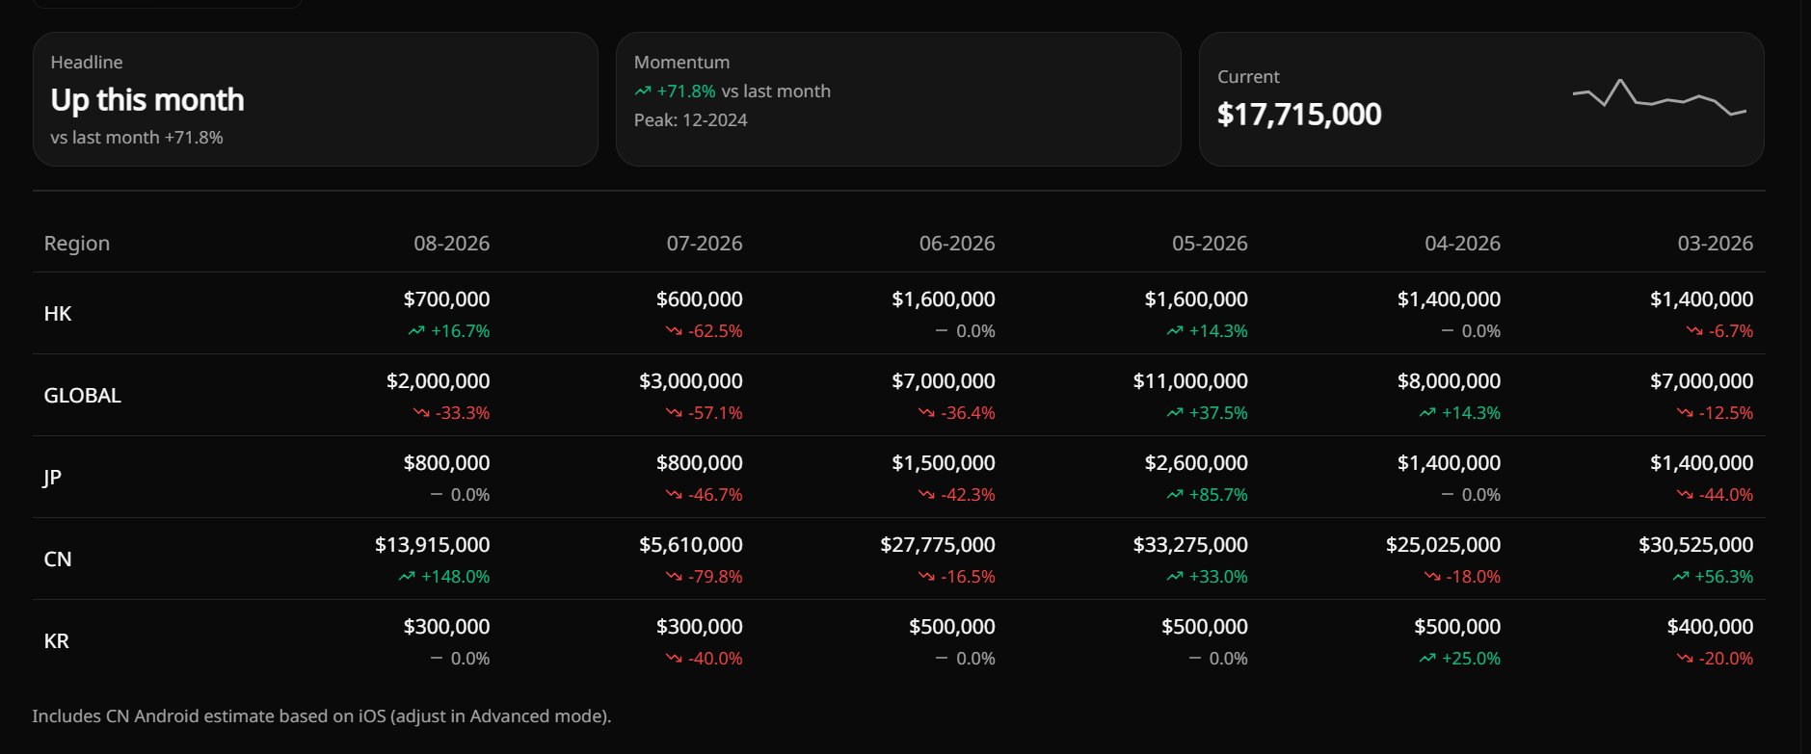The width and height of the screenshot is (1811, 754).
Task: Click the sparkline chart in Current card
Action: [1659, 98]
